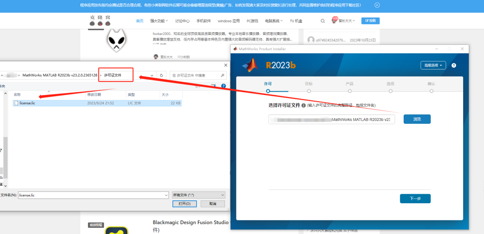Click MathWorks Product Installer title bar icon
The height and width of the screenshot is (234, 484).
coord(235,49)
